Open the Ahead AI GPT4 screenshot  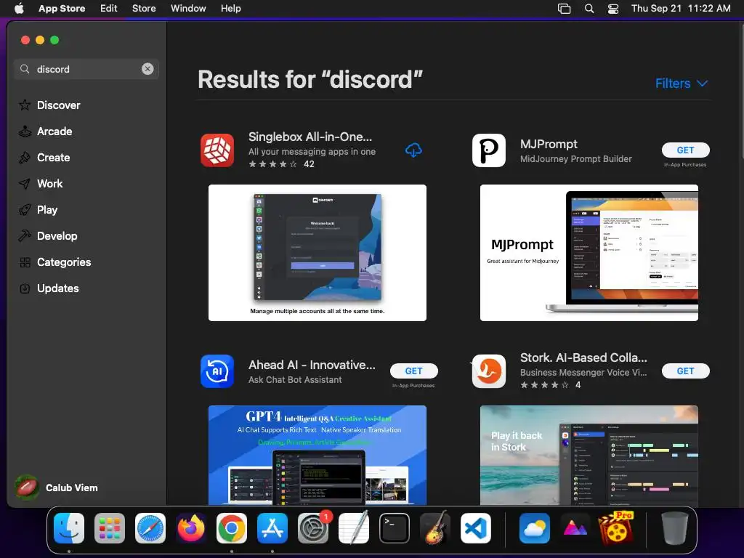click(318, 455)
